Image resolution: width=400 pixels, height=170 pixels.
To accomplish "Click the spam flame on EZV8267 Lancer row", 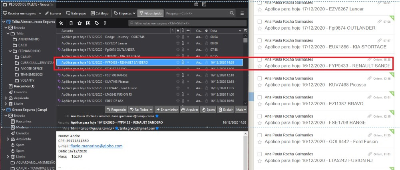I will pos(206,43).
